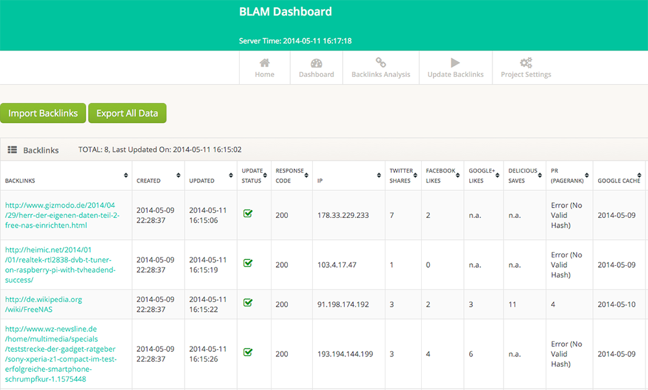Sort by Created column arrows

point(178,175)
